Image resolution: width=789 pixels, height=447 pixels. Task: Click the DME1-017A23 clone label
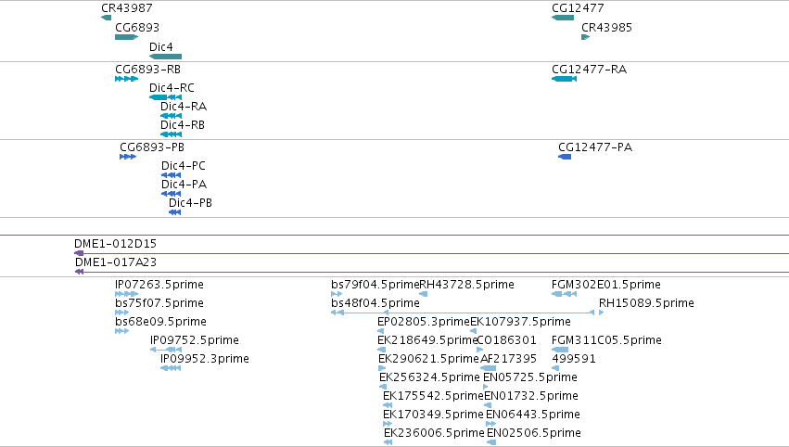(x=116, y=262)
